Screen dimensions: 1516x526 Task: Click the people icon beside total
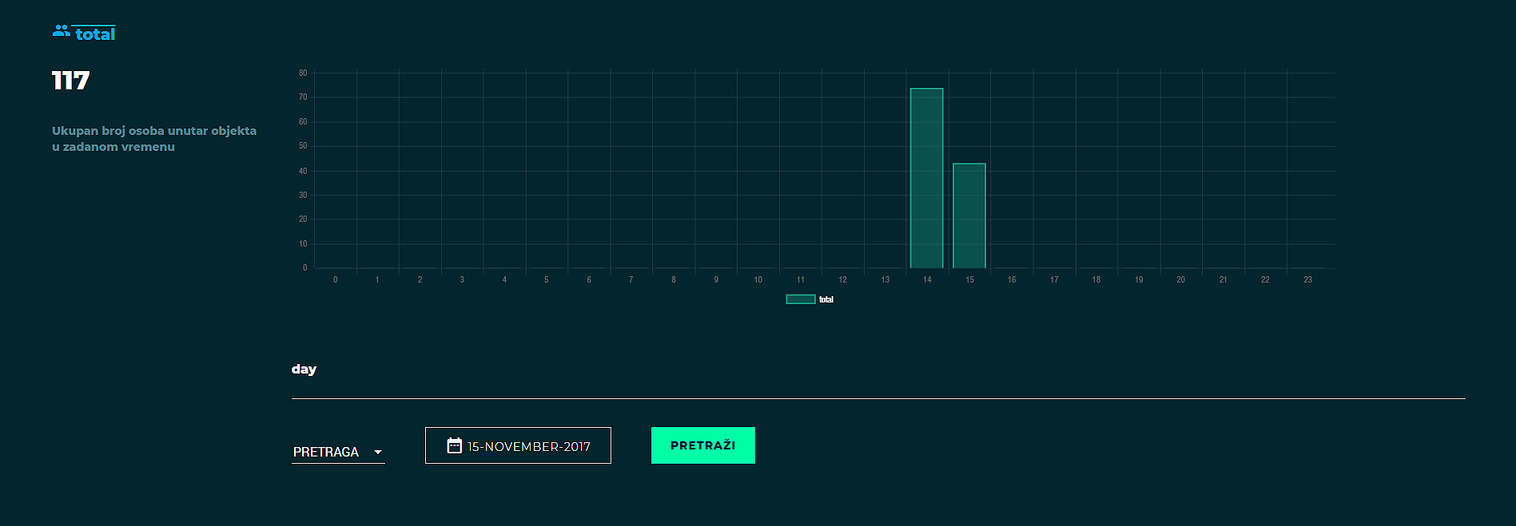(61, 31)
